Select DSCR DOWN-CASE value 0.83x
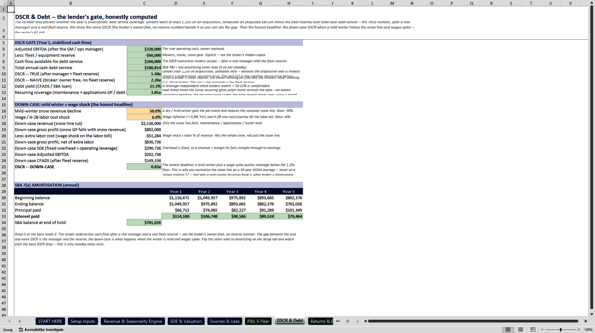The width and height of the screenshot is (595, 333). point(144,166)
